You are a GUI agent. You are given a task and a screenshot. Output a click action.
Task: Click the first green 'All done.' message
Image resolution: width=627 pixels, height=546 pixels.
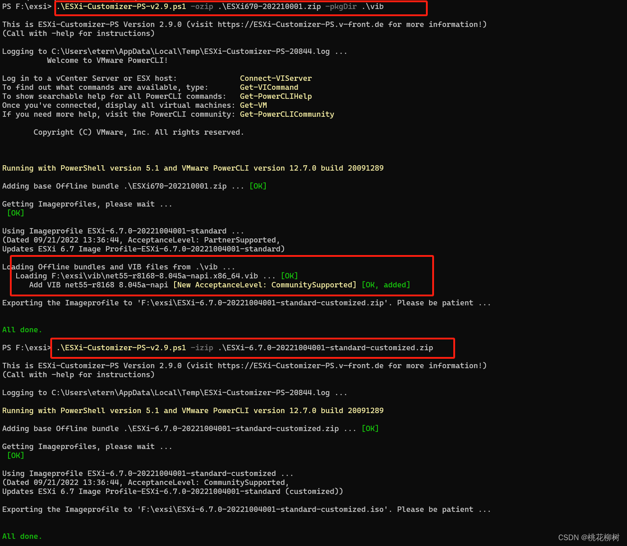coord(22,330)
